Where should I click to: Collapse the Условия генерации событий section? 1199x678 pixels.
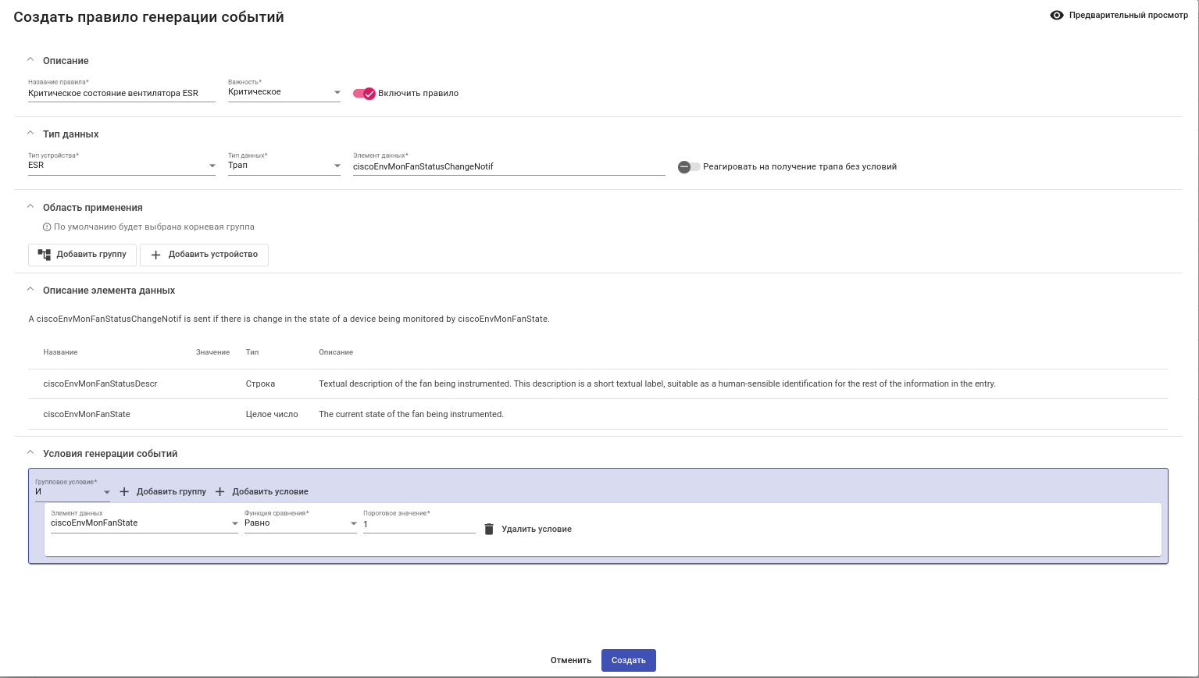30,453
